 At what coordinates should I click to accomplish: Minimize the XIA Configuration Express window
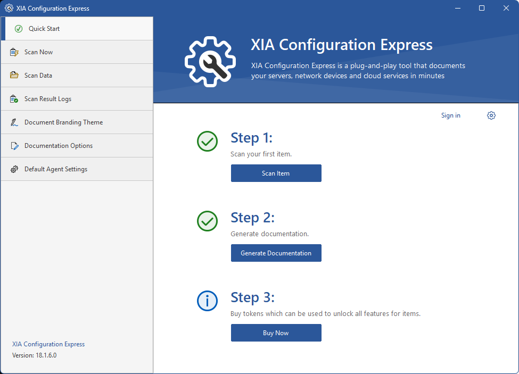(x=458, y=9)
